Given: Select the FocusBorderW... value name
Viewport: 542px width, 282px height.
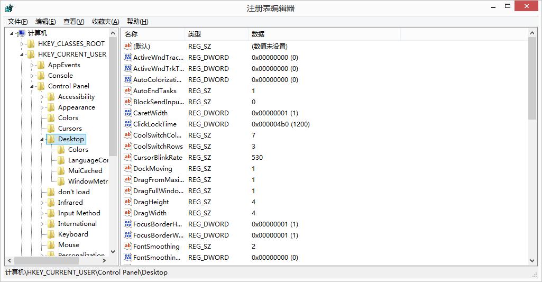Looking at the screenshot, I should pos(158,235).
